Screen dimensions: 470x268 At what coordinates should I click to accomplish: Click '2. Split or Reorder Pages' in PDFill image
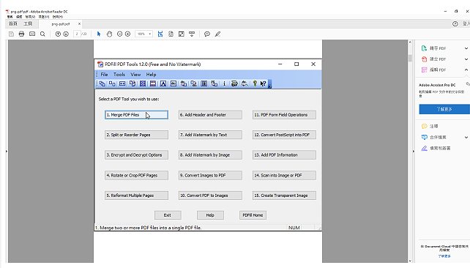(x=136, y=135)
